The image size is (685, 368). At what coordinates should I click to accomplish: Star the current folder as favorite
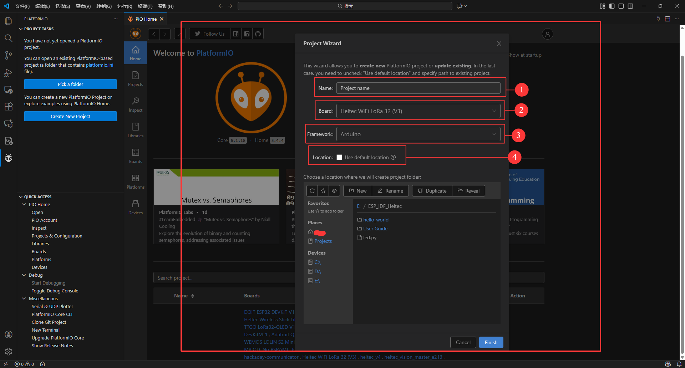[323, 190]
